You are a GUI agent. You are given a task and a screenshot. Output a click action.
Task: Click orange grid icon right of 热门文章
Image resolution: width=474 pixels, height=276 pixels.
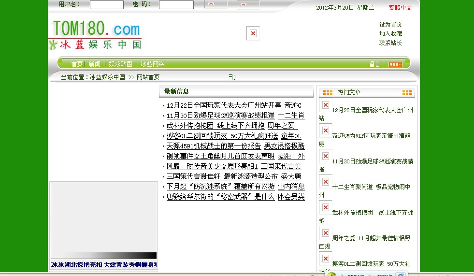[407, 92]
